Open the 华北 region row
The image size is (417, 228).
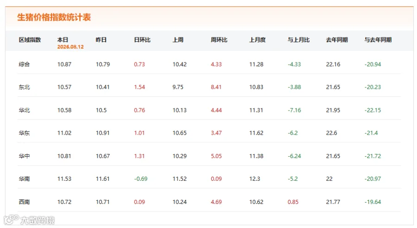tap(209, 110)
